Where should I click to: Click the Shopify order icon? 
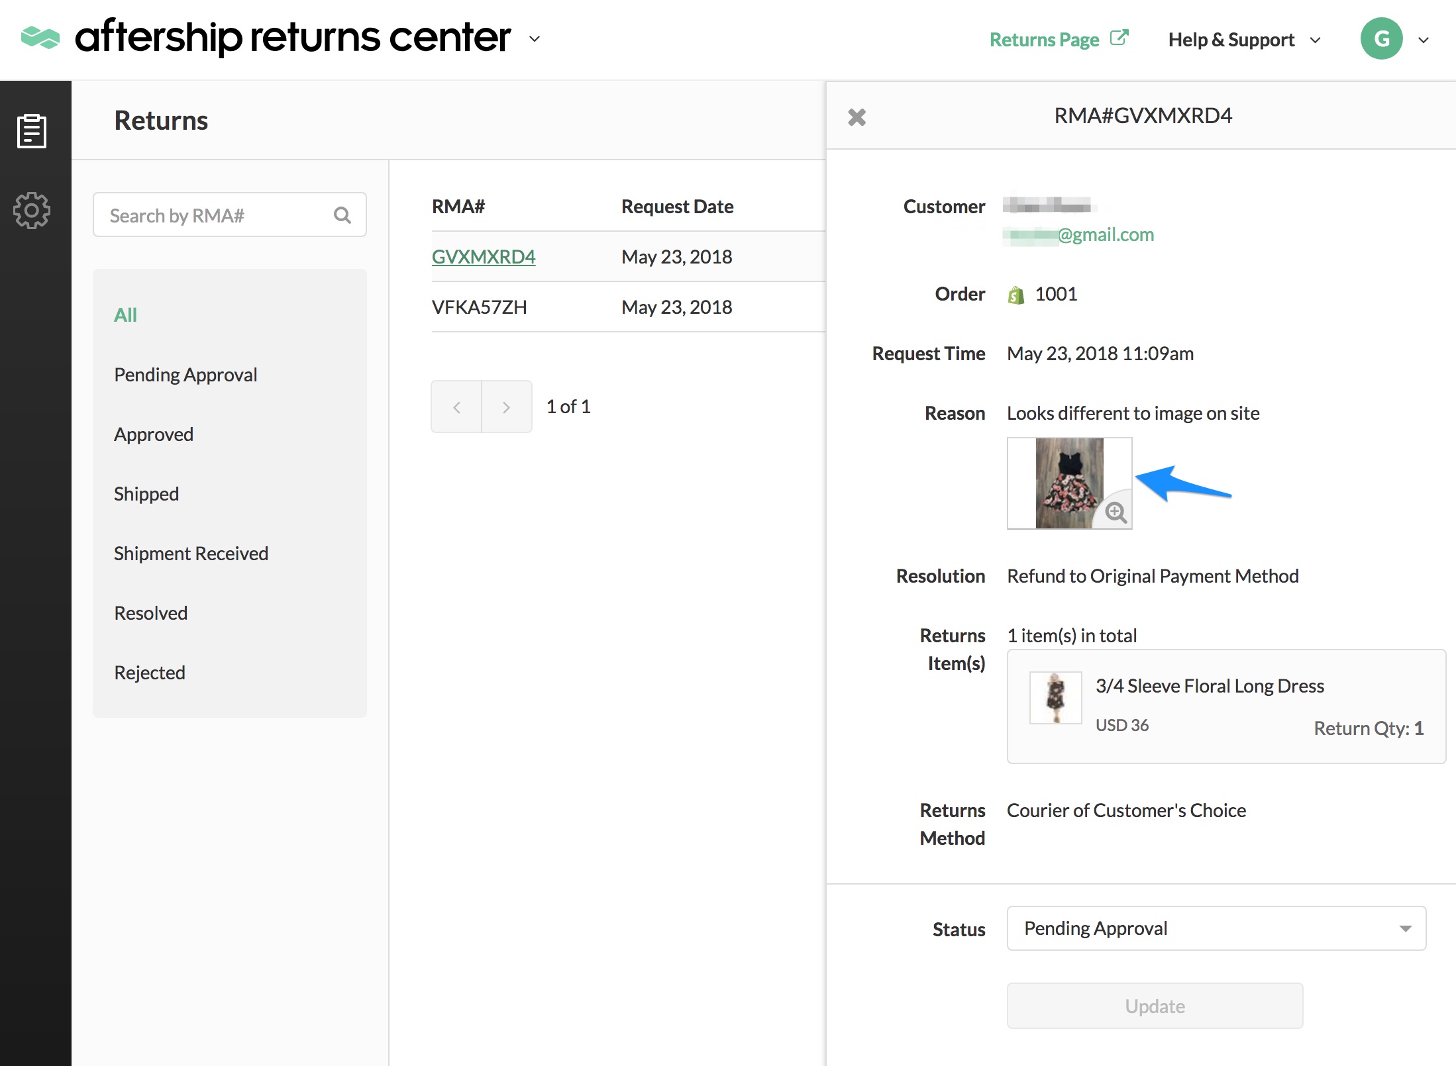coord(1015,295)
